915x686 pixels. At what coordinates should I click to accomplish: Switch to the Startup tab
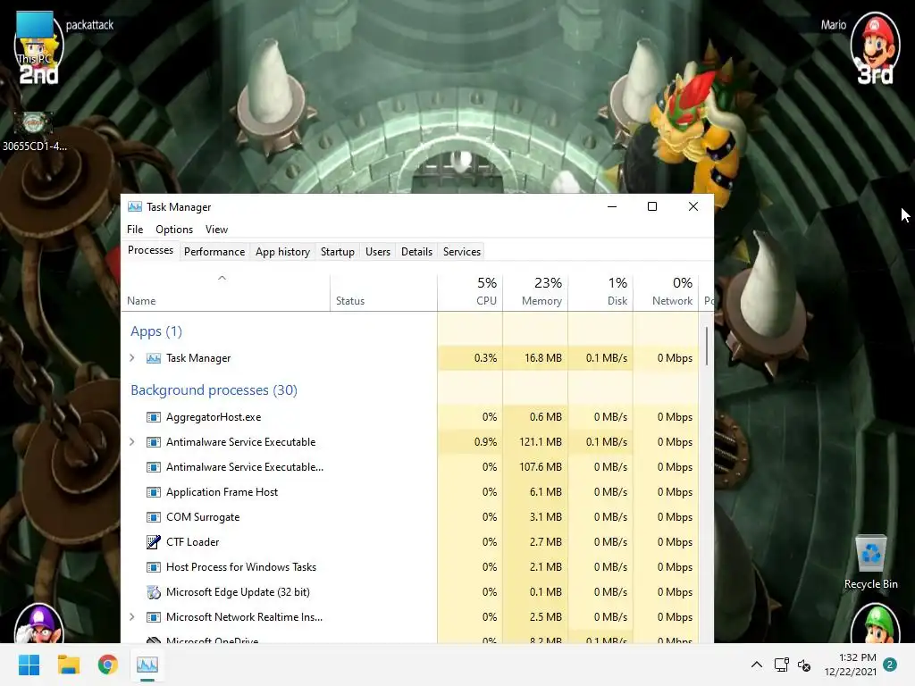337,251
